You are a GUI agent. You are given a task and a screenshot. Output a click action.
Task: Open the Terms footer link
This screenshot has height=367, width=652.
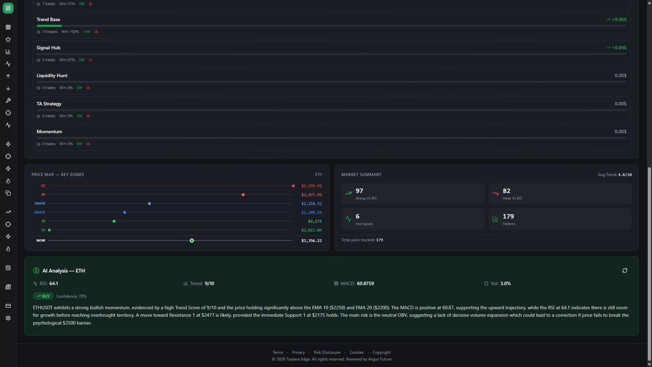click(x=278, y=352)
